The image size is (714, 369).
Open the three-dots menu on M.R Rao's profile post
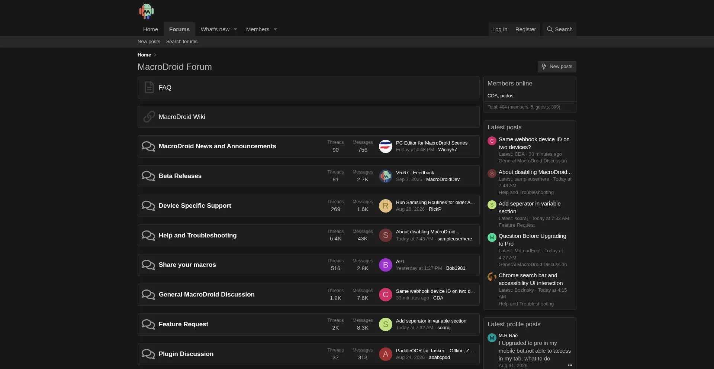click(570, 365)
